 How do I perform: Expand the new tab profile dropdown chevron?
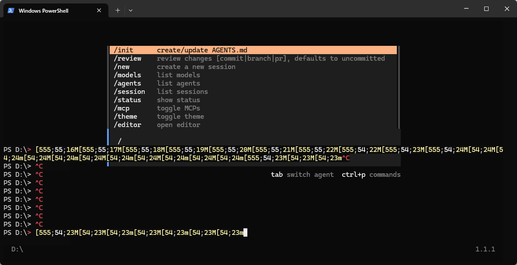(131, 10)
